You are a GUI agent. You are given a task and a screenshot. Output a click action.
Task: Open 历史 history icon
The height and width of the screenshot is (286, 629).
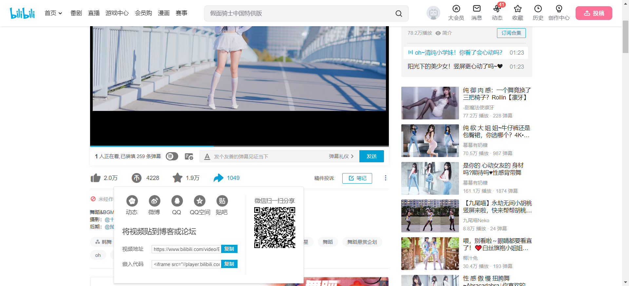click(x=538, y=13)
